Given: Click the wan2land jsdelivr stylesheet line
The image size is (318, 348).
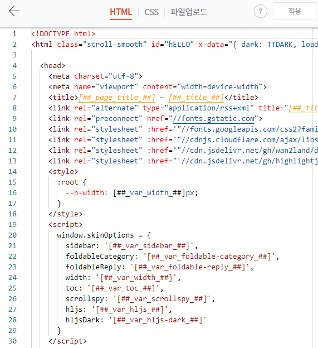Looking at the screenshot, I should [183, 151].
